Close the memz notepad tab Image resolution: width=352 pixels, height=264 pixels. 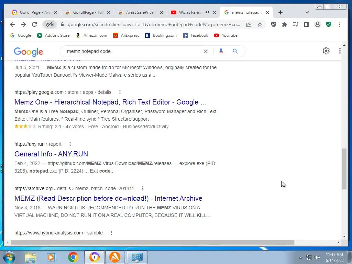tap(267, 12)
